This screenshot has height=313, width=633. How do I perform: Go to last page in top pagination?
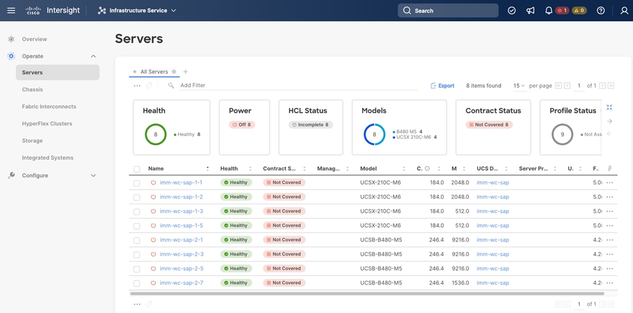(x=611, y=86)
